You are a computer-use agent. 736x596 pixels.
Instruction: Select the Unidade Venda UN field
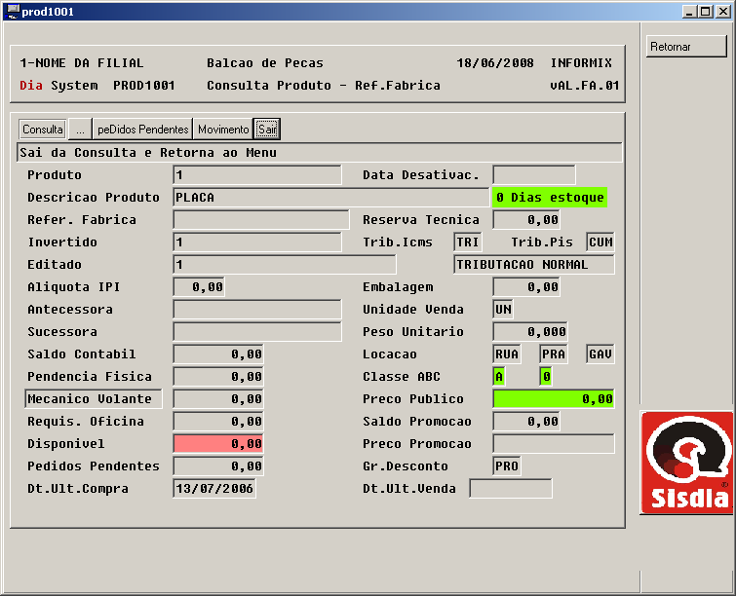[x=503, y=310]
